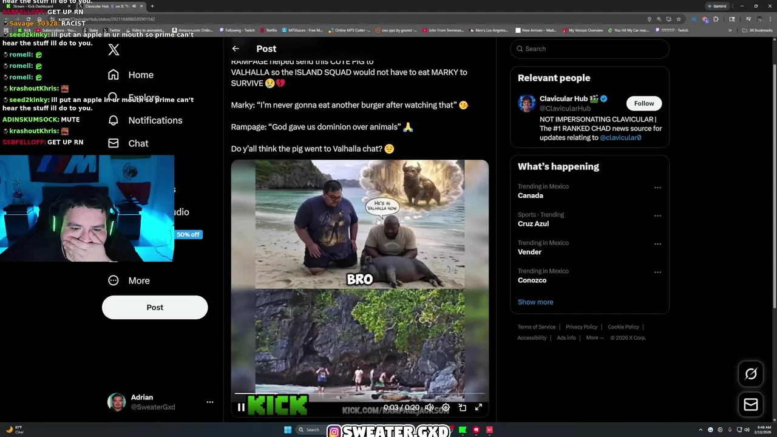Screen dimensions: 777x437
Task: Open the My Verizon Overview bookmark
Action: tap(582, 30)
